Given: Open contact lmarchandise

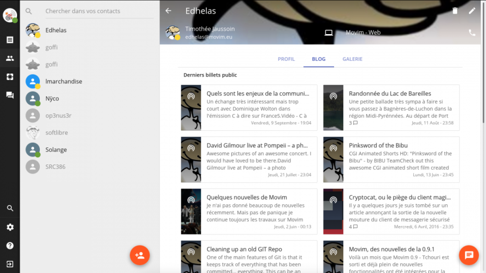Looking at the screenshot, I should [x=90, y=82].
